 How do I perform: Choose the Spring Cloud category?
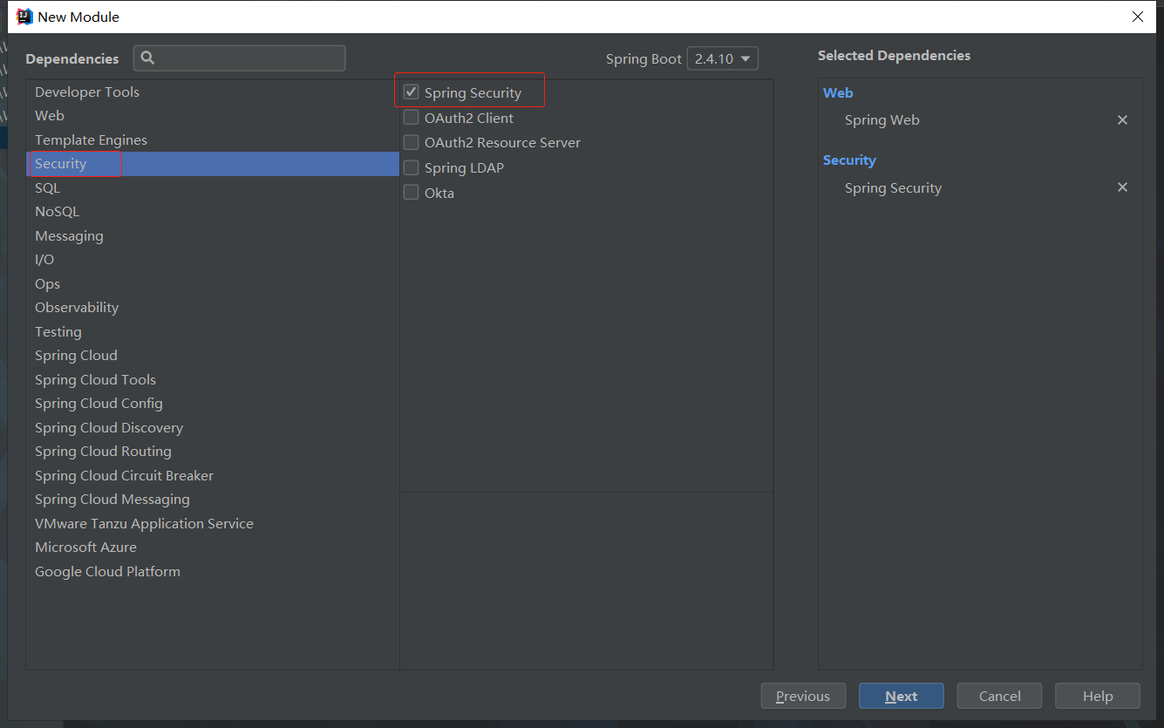[213, 355]
